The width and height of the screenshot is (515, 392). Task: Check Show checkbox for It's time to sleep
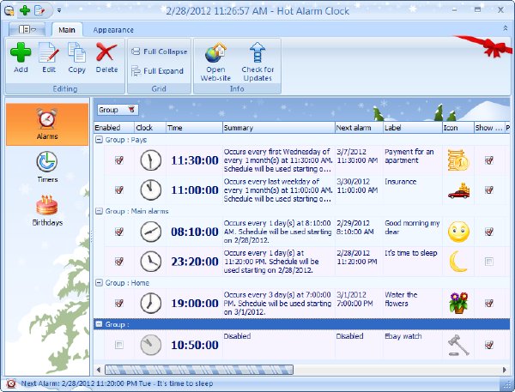click(x=489, y=262)
